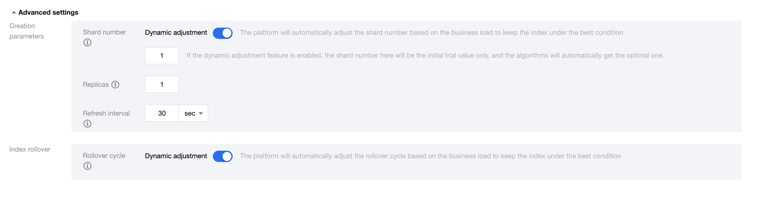Collapse Advanced settings using the triangle arrow
This screenshot has width=764, height=198.
(x=14, y=13)
